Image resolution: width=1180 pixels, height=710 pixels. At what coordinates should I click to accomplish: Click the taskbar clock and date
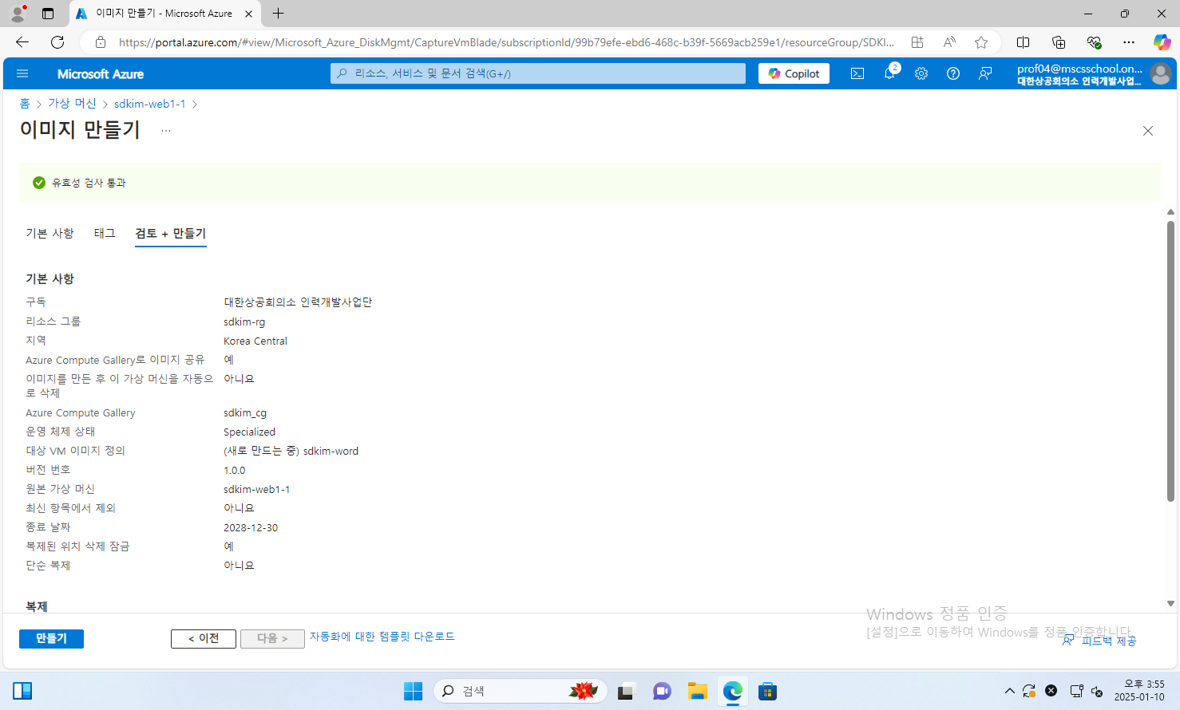click(1139, 691)
